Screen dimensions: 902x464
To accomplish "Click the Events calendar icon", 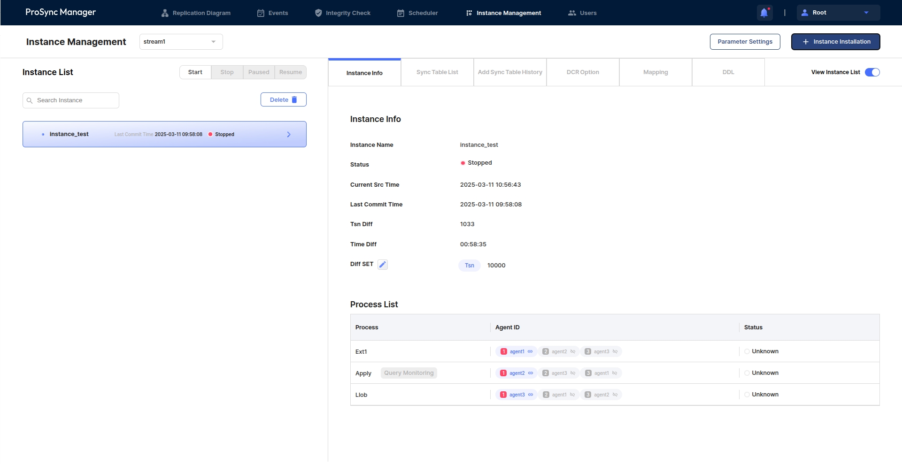I will [261, 13].
